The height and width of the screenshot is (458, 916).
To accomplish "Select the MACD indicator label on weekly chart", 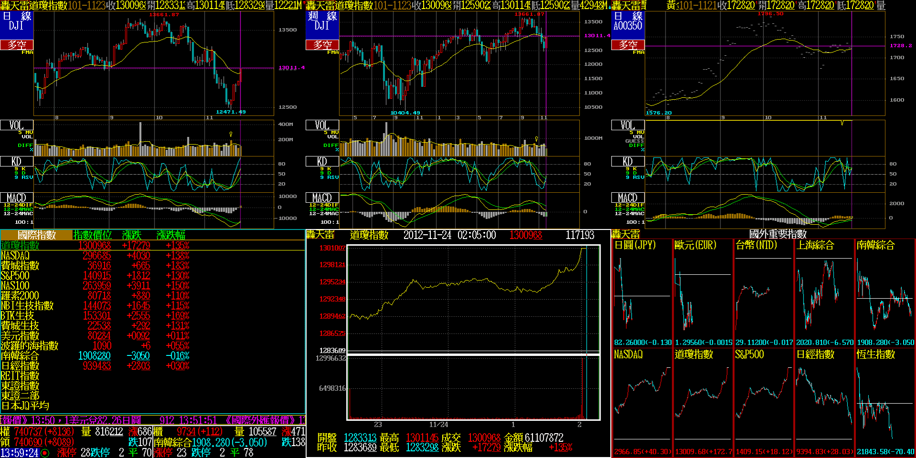I will (322, 198).
